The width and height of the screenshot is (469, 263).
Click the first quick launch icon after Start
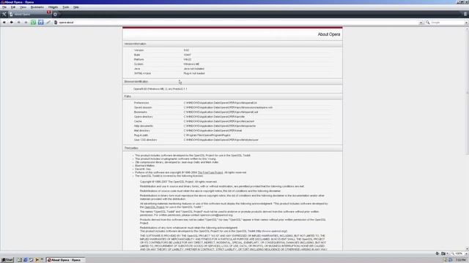20,260
